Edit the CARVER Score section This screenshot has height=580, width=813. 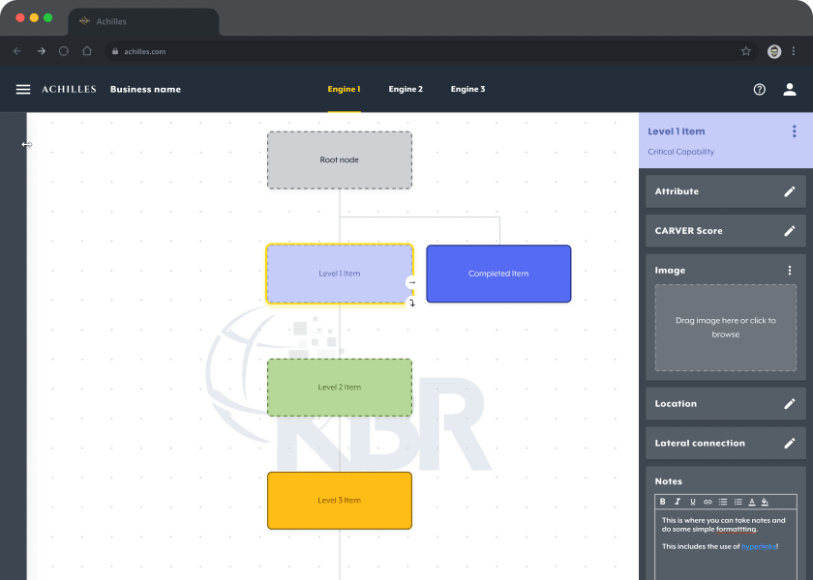coord(790,231)
